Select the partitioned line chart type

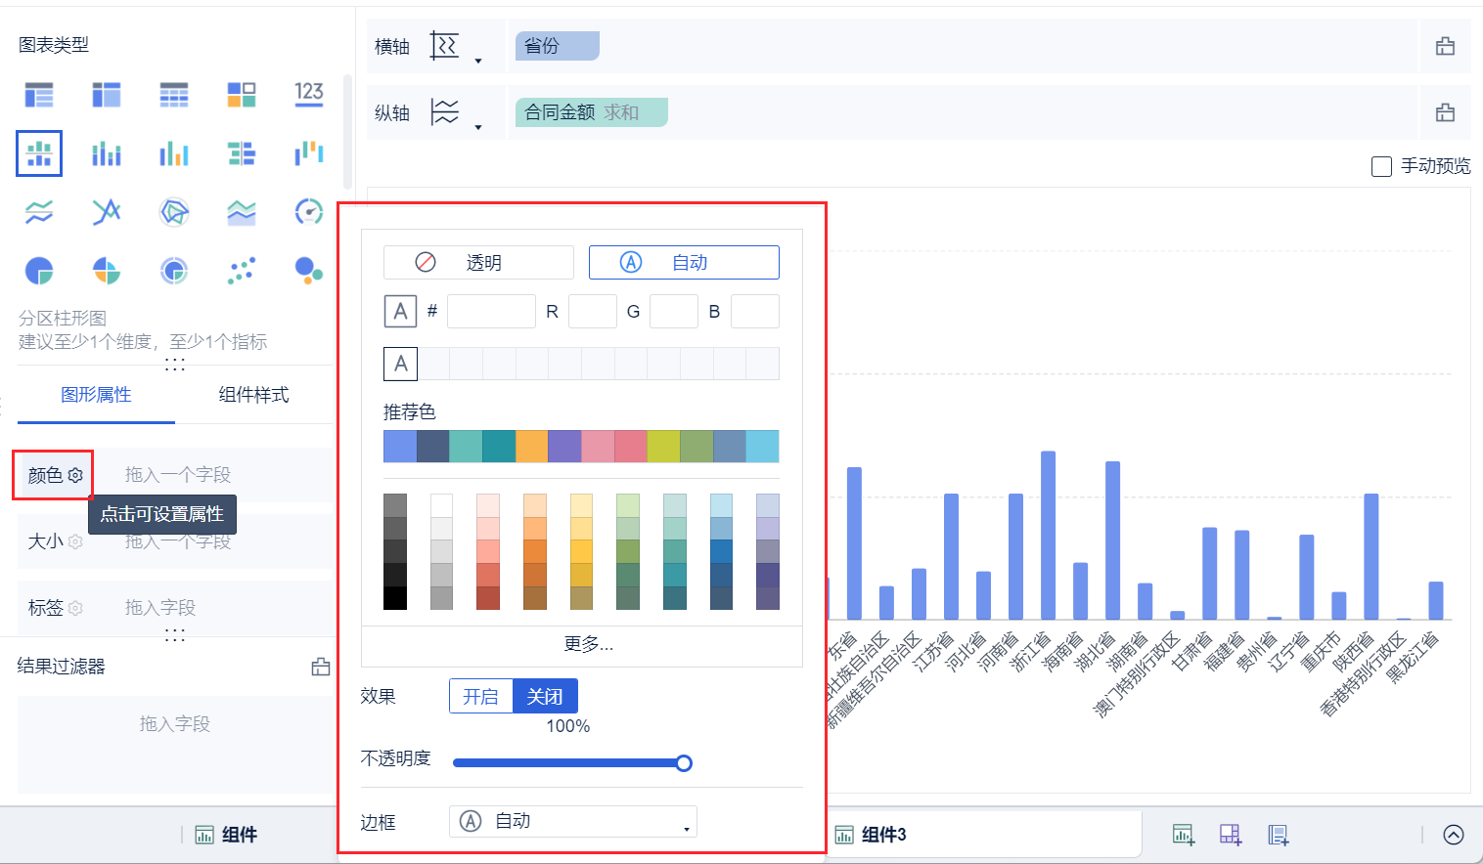click(39, 212)
